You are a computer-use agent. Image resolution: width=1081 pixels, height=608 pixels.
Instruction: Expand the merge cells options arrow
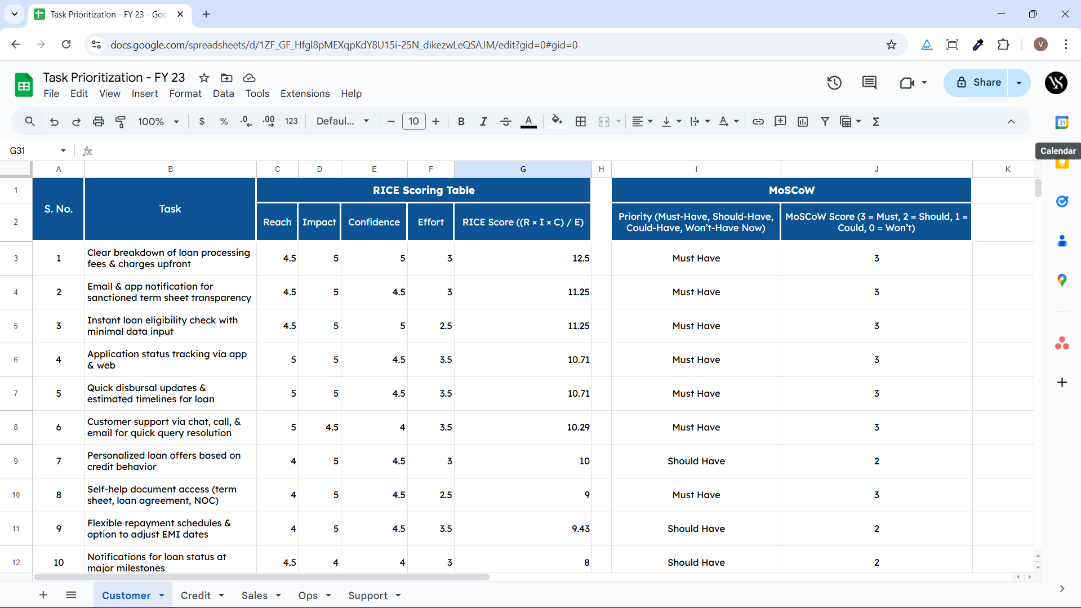coord(619,121)
